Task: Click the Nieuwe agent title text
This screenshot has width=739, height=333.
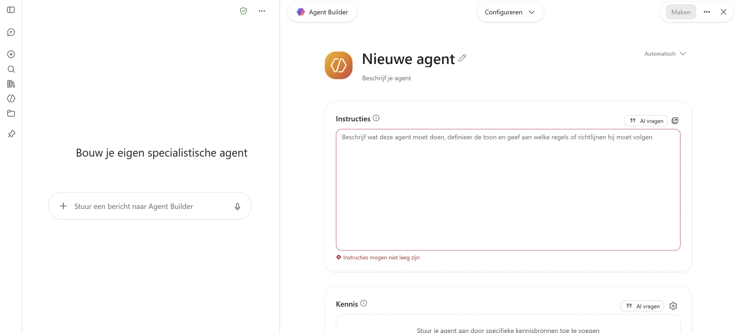Action: pos(409,59)
